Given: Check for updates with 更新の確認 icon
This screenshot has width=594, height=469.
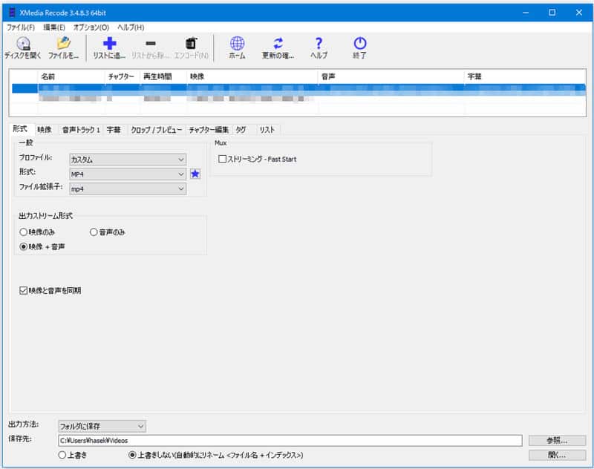Looking at the screenshot, I should point(276,47).
